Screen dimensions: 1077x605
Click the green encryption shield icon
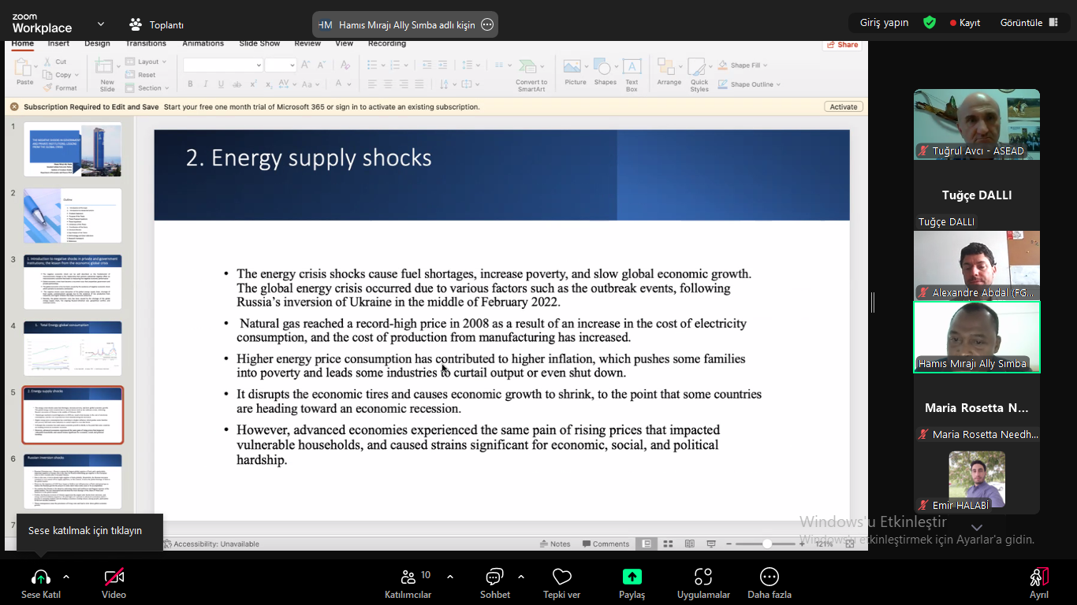930,23
